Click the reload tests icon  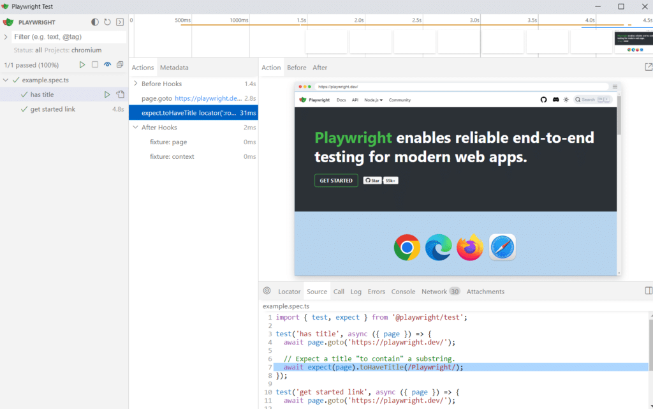click(107, 22)
